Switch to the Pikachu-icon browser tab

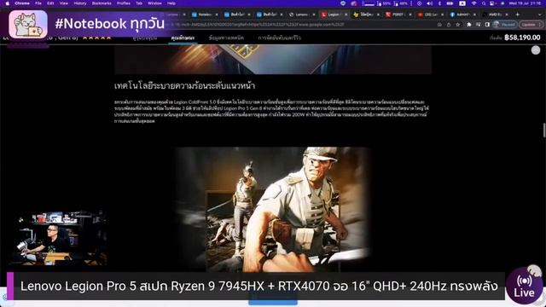(x=365, y=14)
